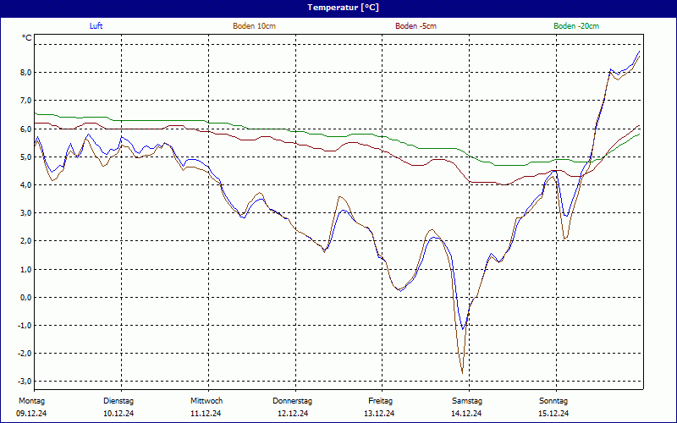677x423 pixels.
Task: Click the 'Montag' day label
Action: pos(31,401)
